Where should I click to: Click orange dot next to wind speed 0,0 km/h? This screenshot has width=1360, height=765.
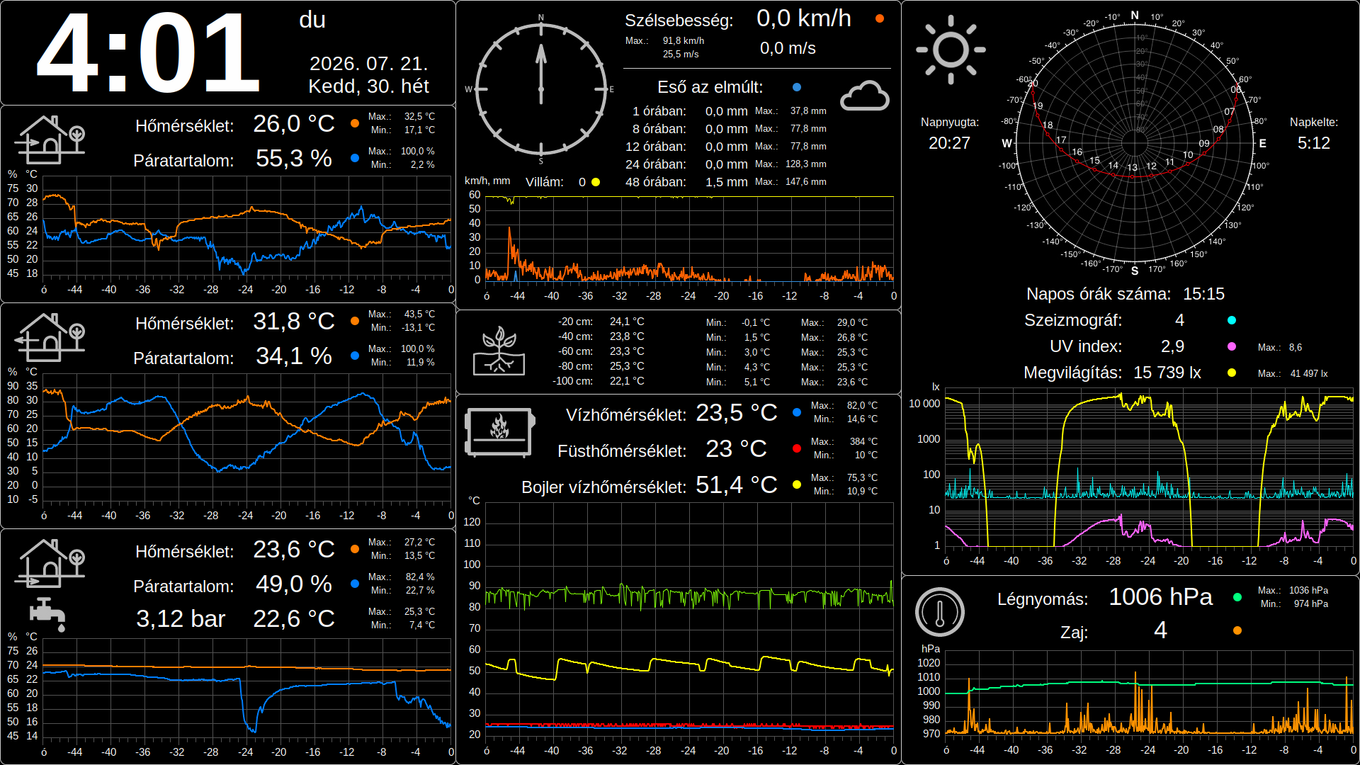tap(880, 18)
